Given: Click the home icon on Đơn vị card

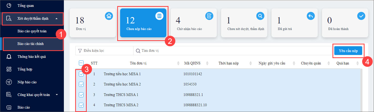Looking at the screenshot, I should pos(109,16).
